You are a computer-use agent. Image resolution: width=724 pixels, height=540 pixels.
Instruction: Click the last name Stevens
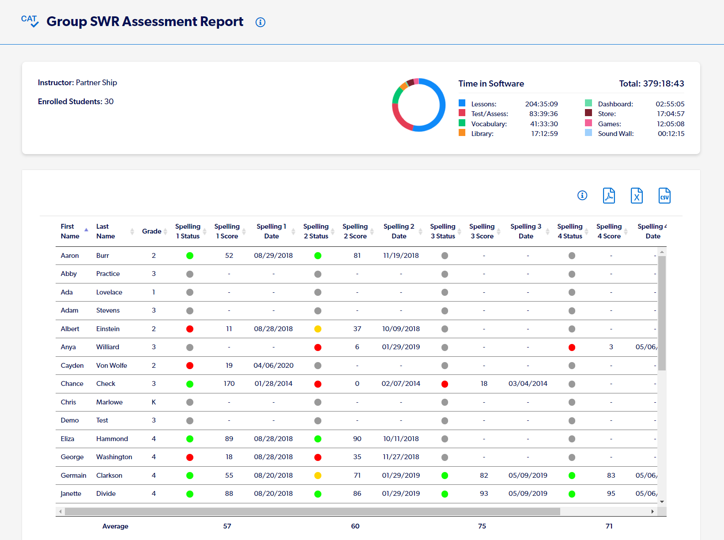[x=108, y=310]
